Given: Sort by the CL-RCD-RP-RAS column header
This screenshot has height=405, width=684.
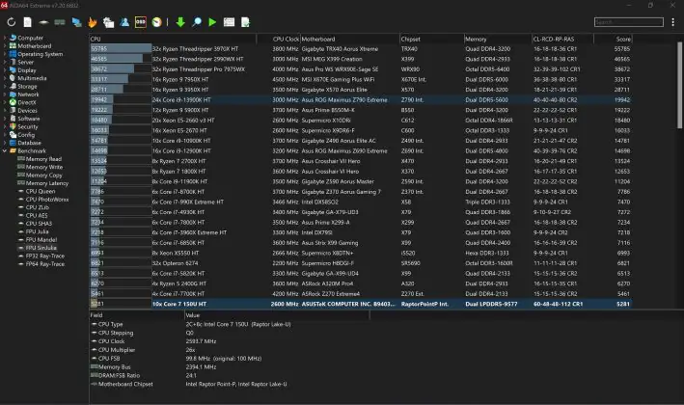Looking at the screenshot, I should 562,39.
